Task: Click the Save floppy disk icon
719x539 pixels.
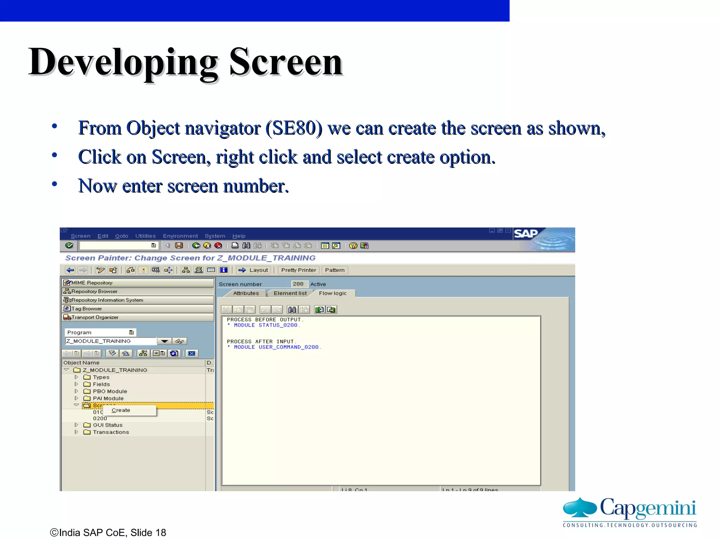Action: (179, 246)
